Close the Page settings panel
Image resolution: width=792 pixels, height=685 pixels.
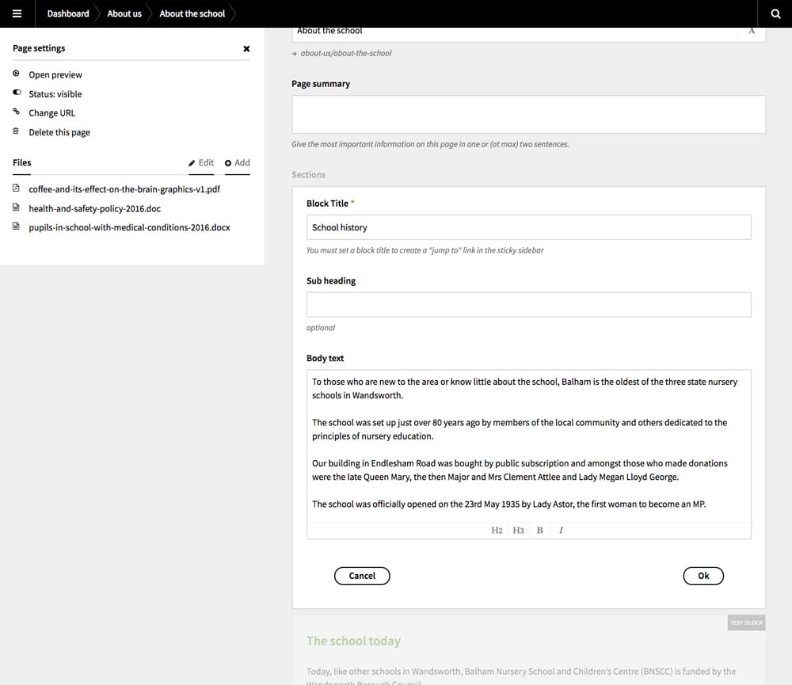pos(246,49)
